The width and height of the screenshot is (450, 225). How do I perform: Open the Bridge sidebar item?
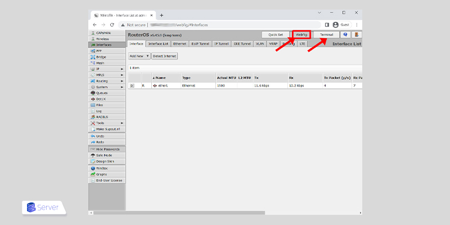(107, 57)
